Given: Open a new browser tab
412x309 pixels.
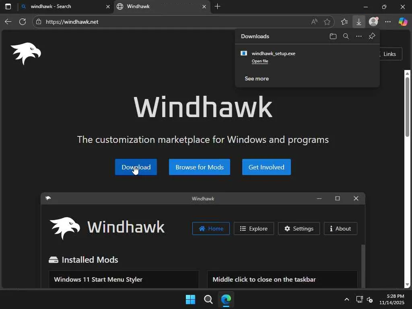Looking at the screenshot, I should [218, 6].
